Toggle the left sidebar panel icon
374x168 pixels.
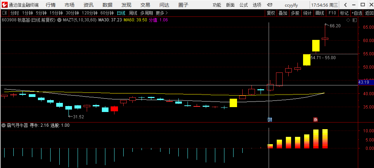pos(5,13)
